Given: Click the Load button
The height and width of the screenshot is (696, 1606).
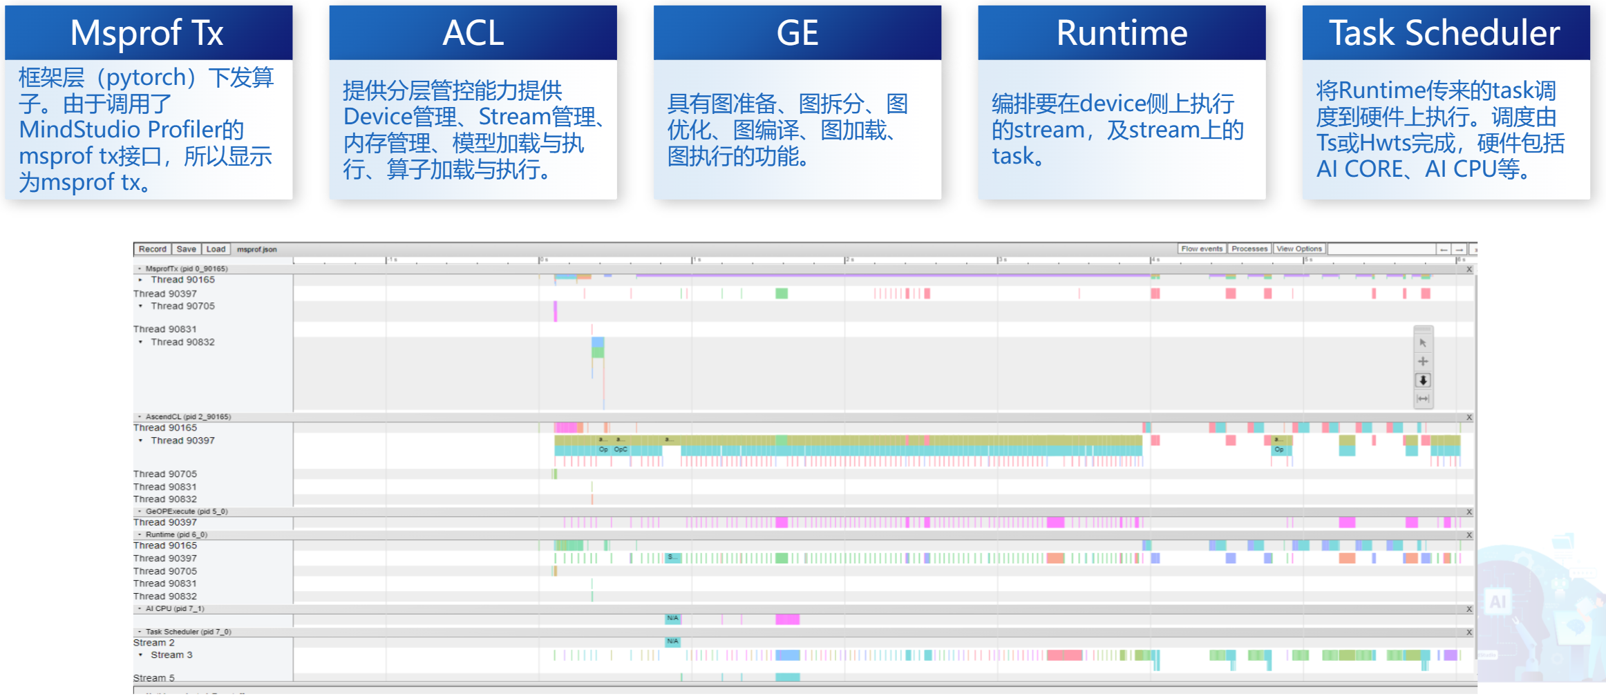Looking at the screenshot, I should (216, 249).
